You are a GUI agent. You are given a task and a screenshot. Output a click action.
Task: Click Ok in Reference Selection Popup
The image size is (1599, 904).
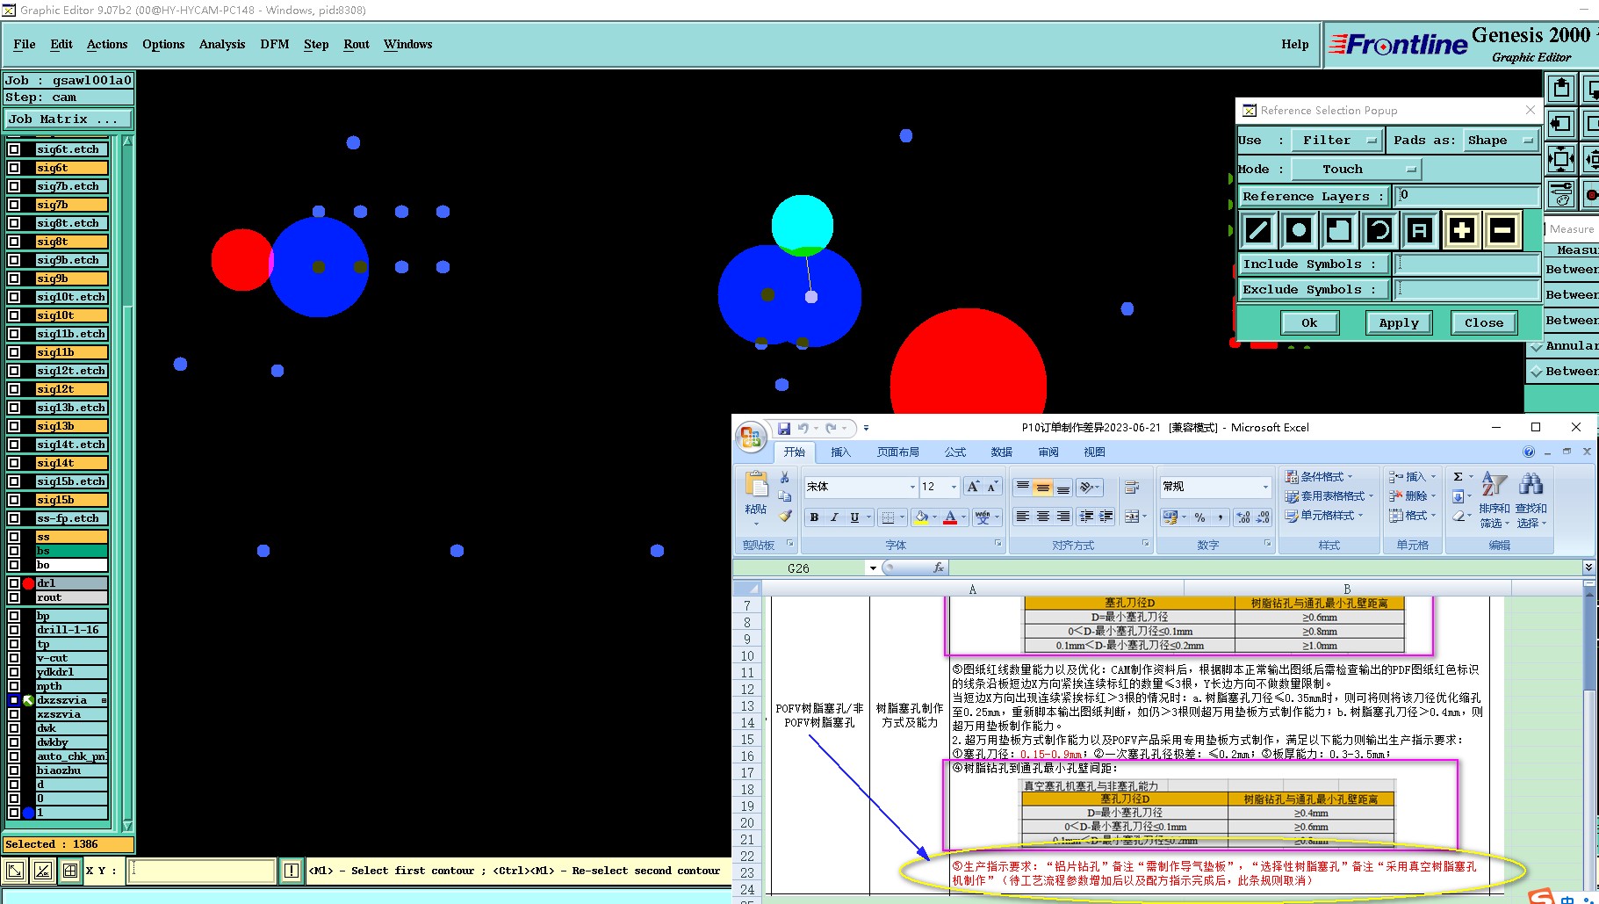click(1309, 322)
